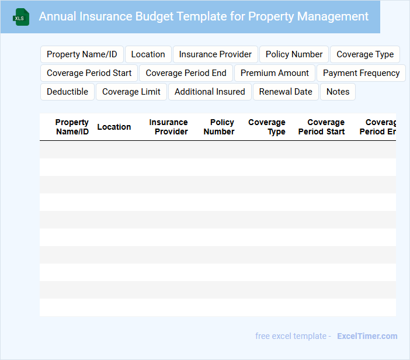Click the green XLS file icon

click(21, 17)
